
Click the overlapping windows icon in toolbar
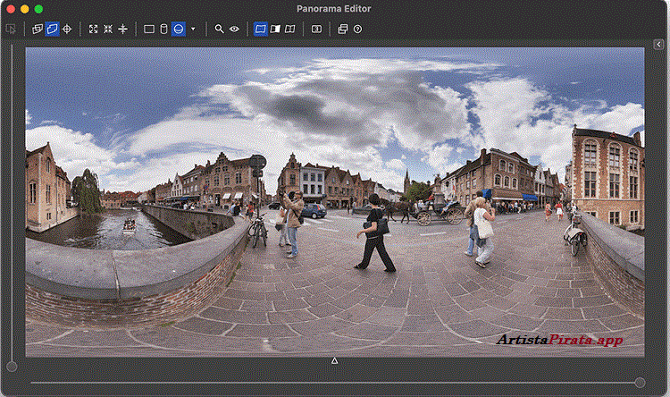(342, 29)
